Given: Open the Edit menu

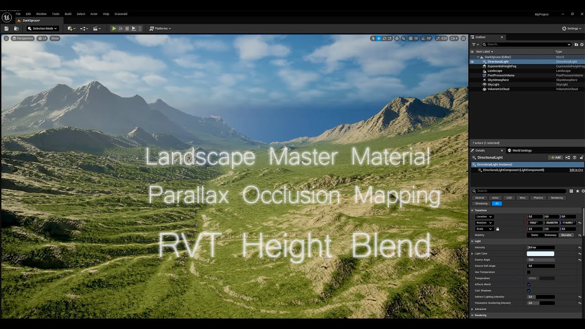Looking at the screenshot, I should tap(28, 14).
